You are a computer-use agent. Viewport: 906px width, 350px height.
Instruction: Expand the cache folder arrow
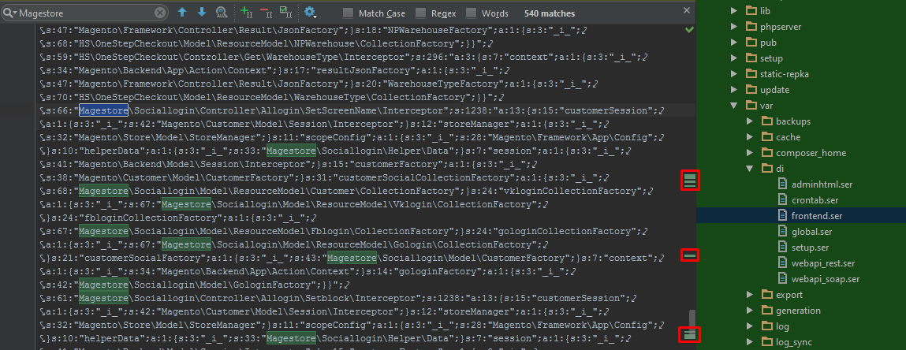click(x=750, y=137)
